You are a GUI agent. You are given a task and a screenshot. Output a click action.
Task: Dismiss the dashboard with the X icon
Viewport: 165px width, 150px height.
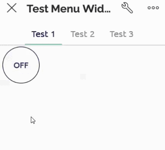[12, 8]
